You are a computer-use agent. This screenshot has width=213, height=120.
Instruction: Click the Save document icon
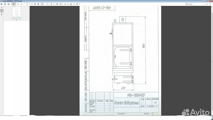(5, 4)
